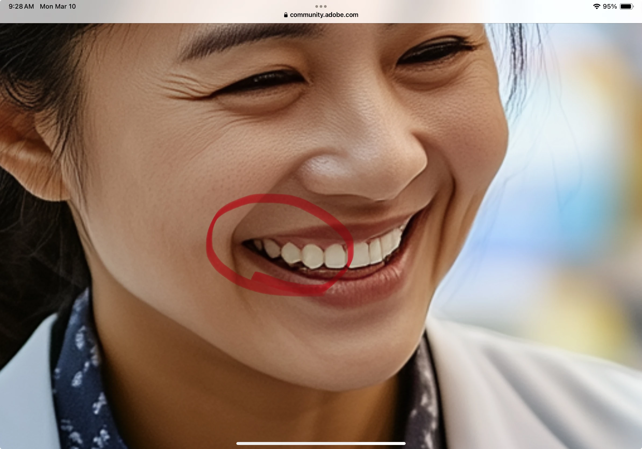This screenshot has width=642, height=449.
Task: Click the teeth inside the red circle
Action: pos(313,256)
